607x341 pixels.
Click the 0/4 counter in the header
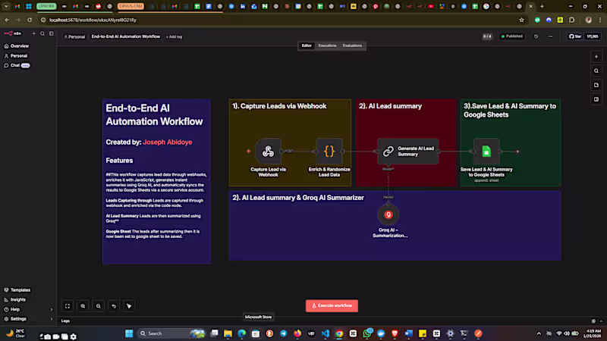point(487,36)
